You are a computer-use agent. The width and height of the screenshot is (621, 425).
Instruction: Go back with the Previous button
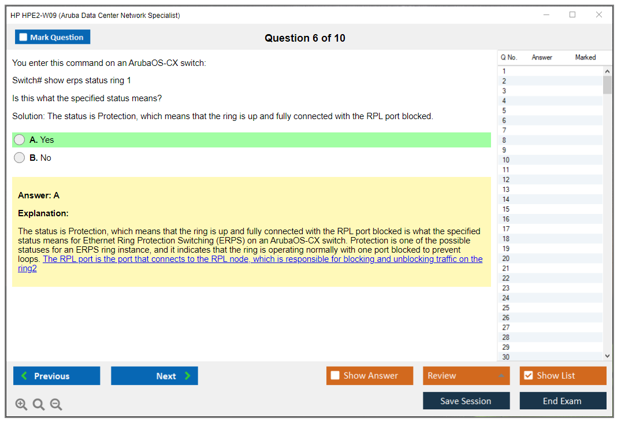57,376
